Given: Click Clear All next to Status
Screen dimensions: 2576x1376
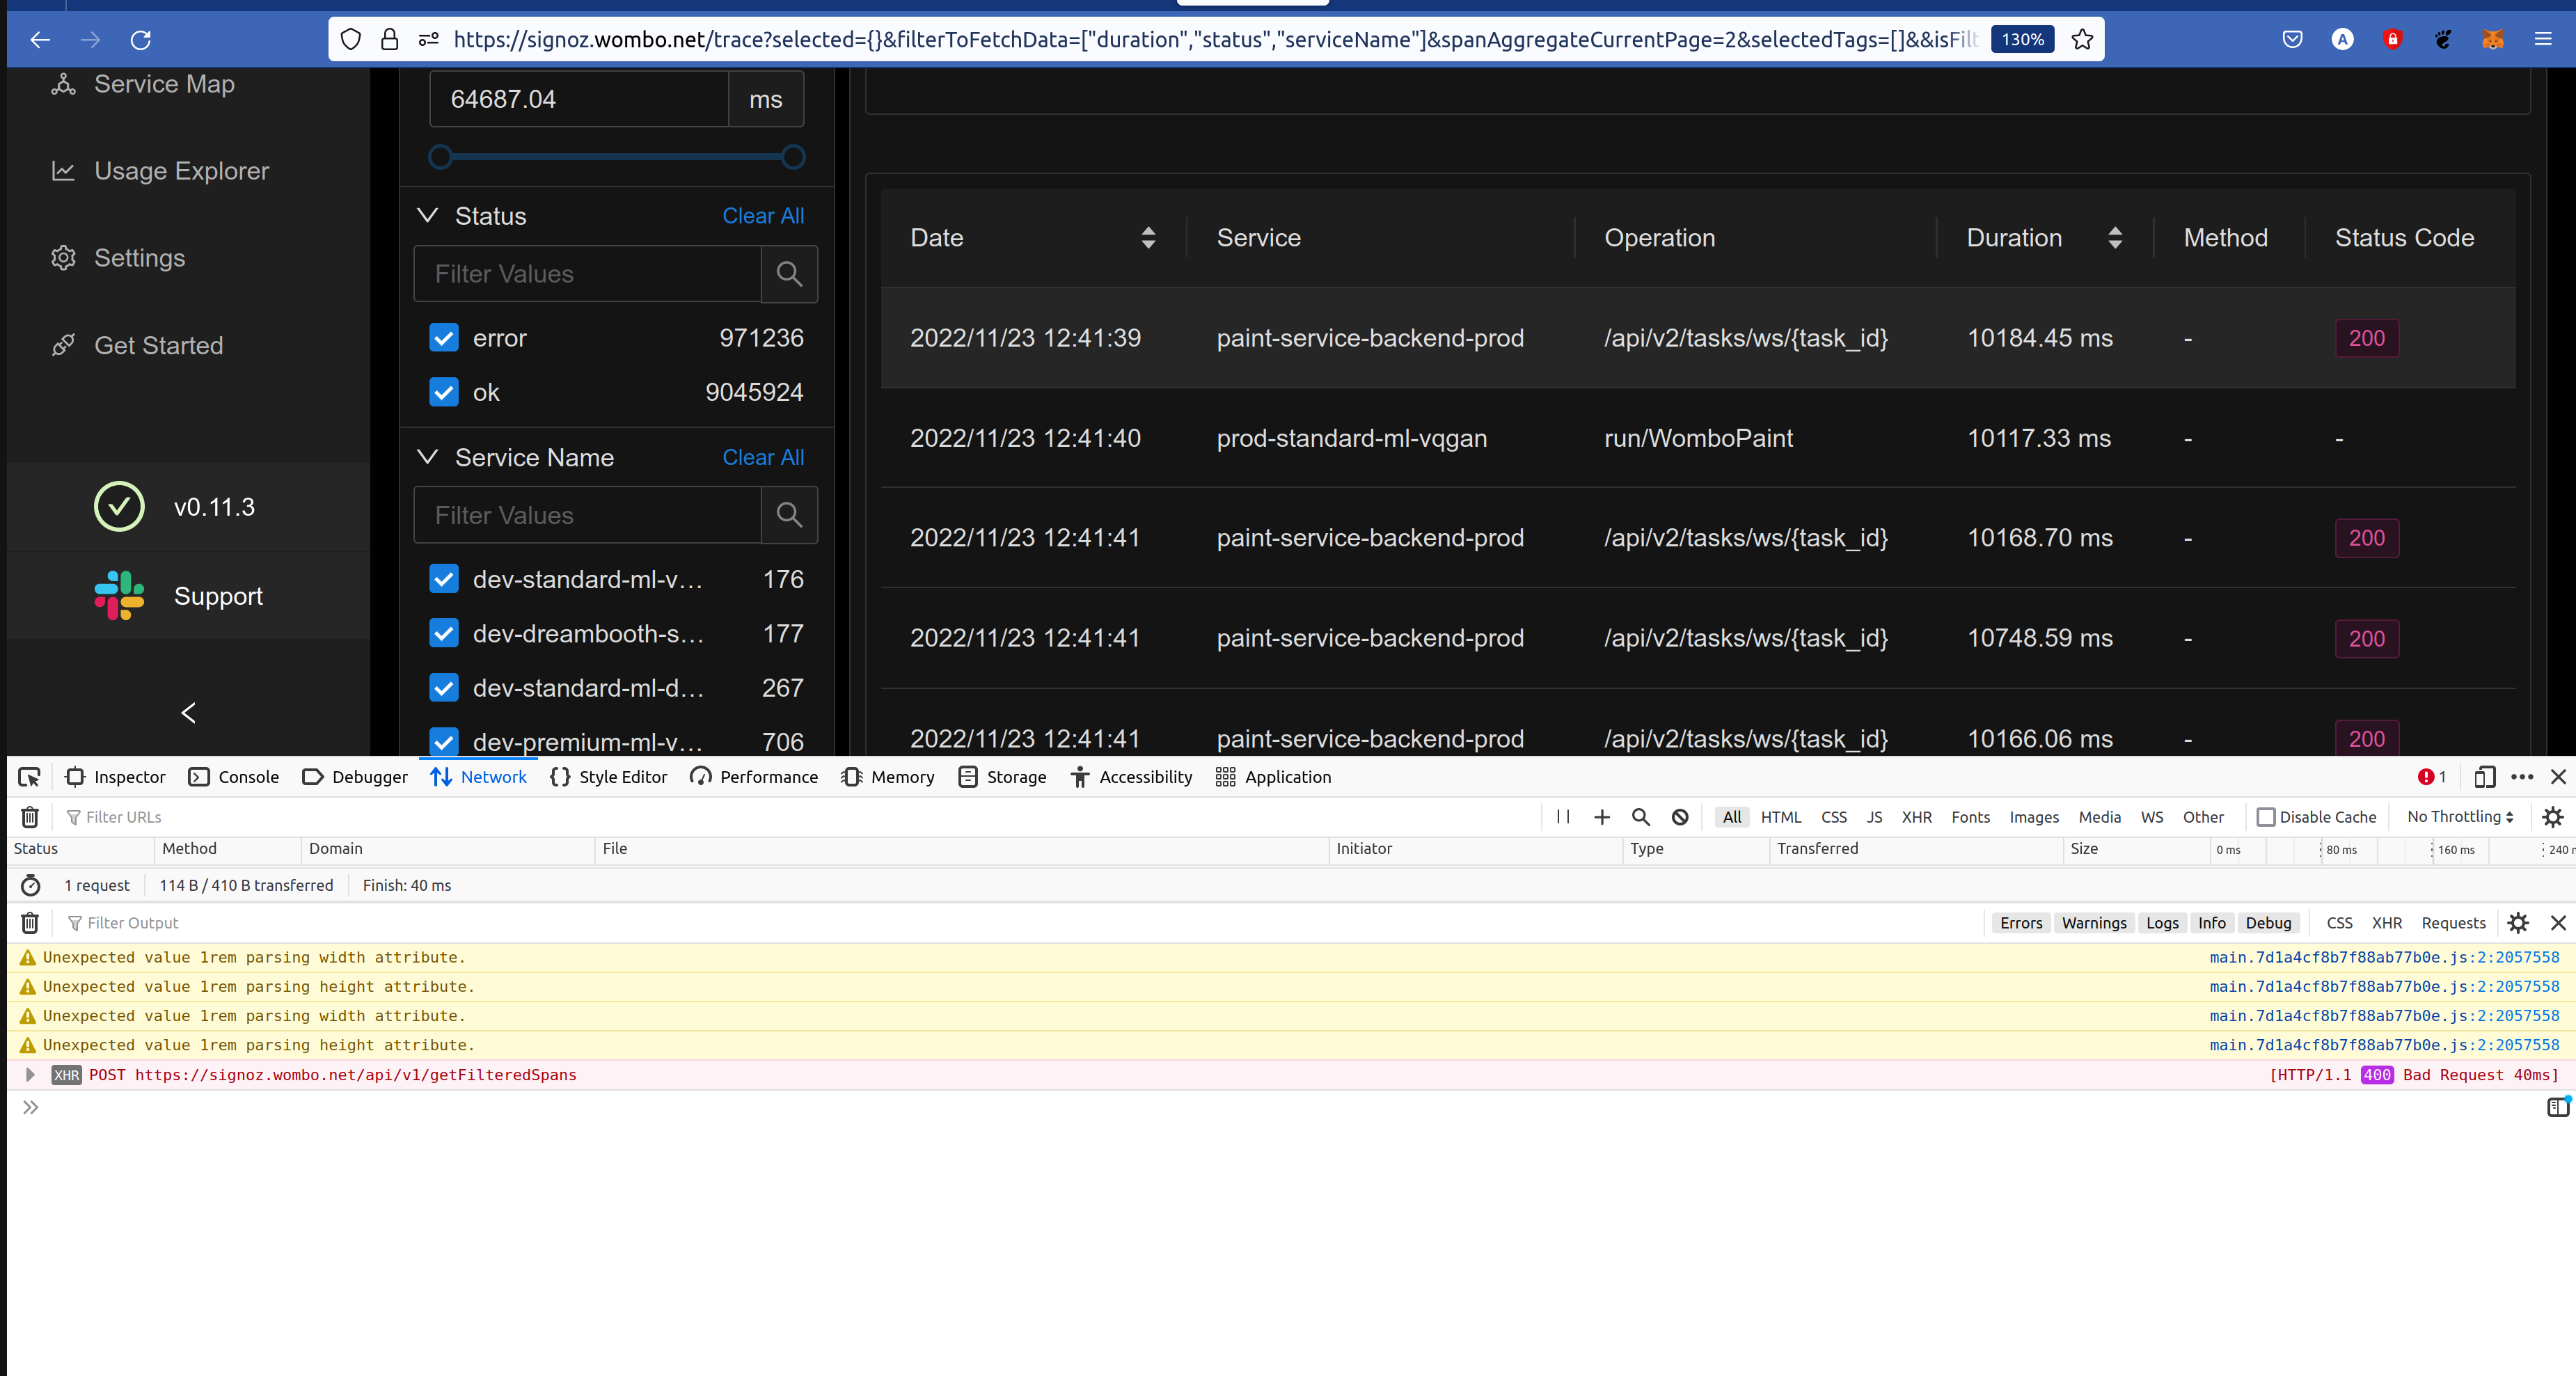Looking at the screenshot, I should [763, 216].
